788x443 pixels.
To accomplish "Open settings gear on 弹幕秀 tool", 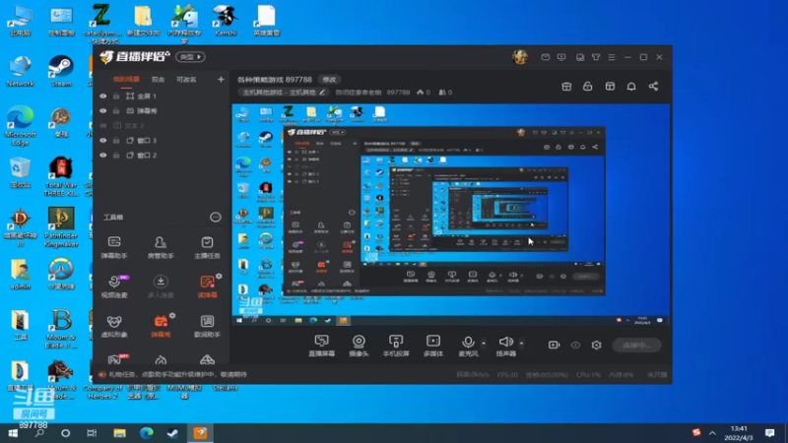I will (x=172, y=315).
